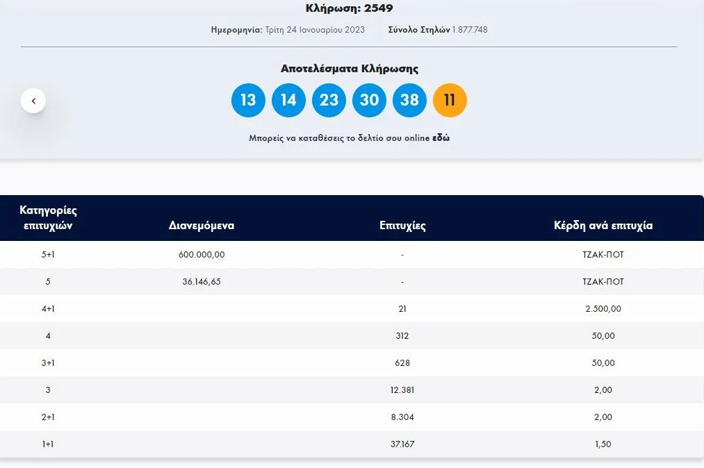Viewport: 704px width, 468px height.
Task: Click the previous draw arrow button
Action: pos(33,101)
